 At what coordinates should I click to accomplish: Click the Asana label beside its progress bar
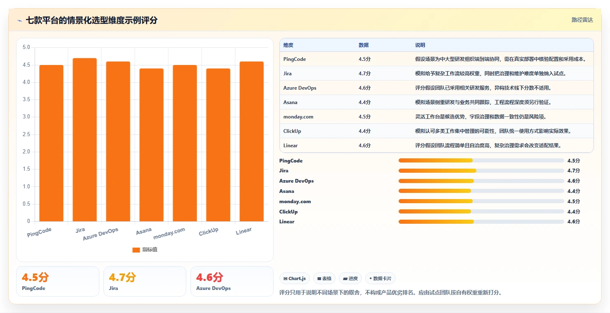click(287, 191)
